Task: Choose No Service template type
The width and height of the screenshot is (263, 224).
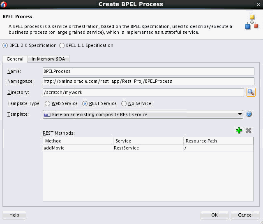Action: pos(124,103)
